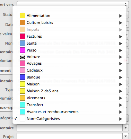
Task: Click the Avances et remboursements label
Action: (x=53, y=112)
